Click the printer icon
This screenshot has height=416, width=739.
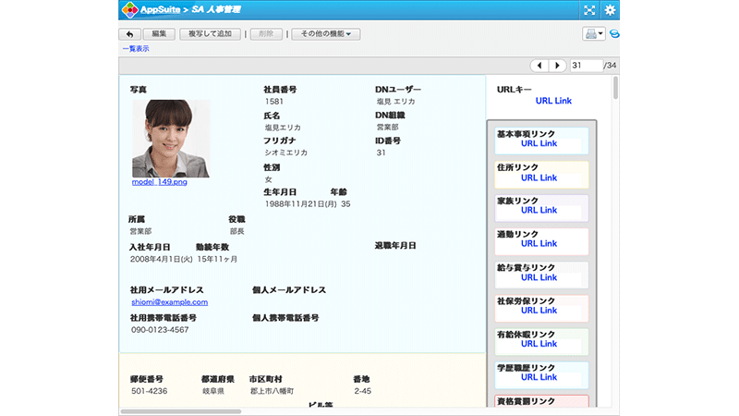pyautogui.click(x=590, y=34)
